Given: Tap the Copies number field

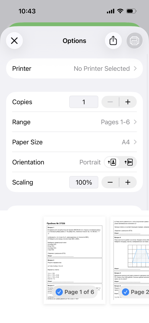Looking at the screenshot, I should [84, 102].
